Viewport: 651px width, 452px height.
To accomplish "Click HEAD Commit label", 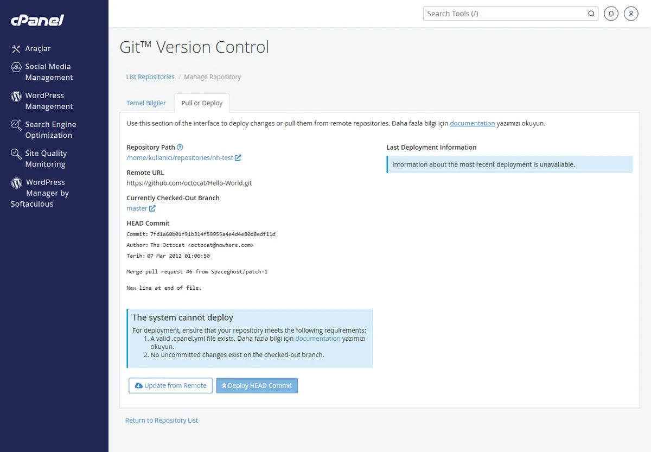I will 148,223.
